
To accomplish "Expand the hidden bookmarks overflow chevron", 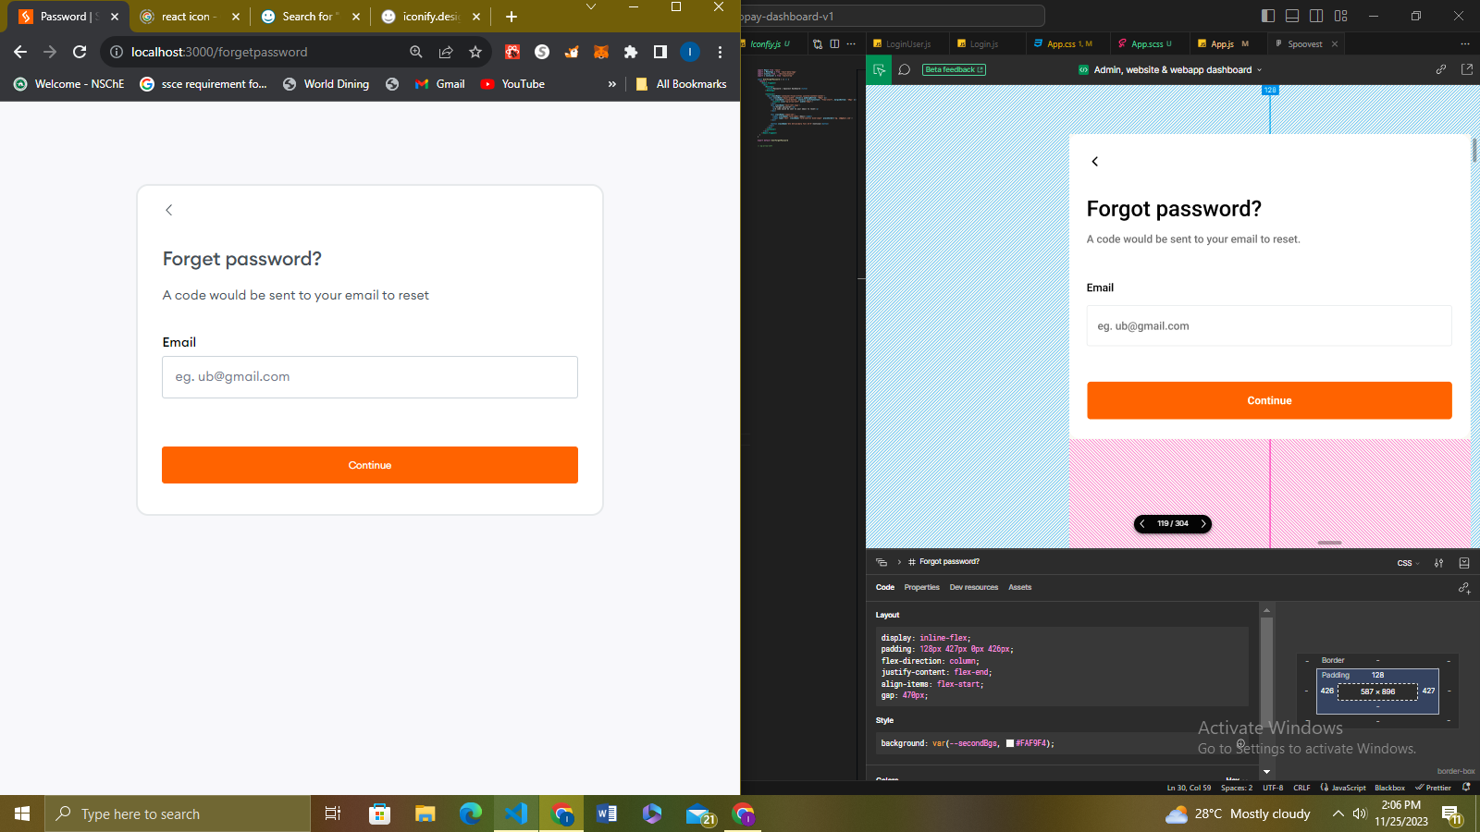I will click(x=611, y=84).
